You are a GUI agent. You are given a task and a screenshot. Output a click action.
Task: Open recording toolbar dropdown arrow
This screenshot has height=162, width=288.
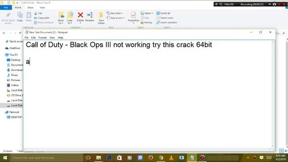coord(270,4)
